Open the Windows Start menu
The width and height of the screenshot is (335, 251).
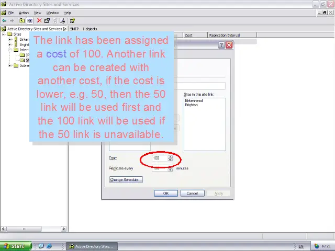[14, 246]
